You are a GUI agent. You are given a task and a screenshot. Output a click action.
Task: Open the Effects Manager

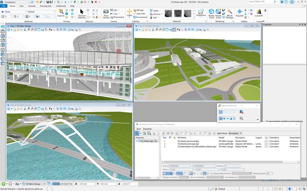(x=230, y=14)
